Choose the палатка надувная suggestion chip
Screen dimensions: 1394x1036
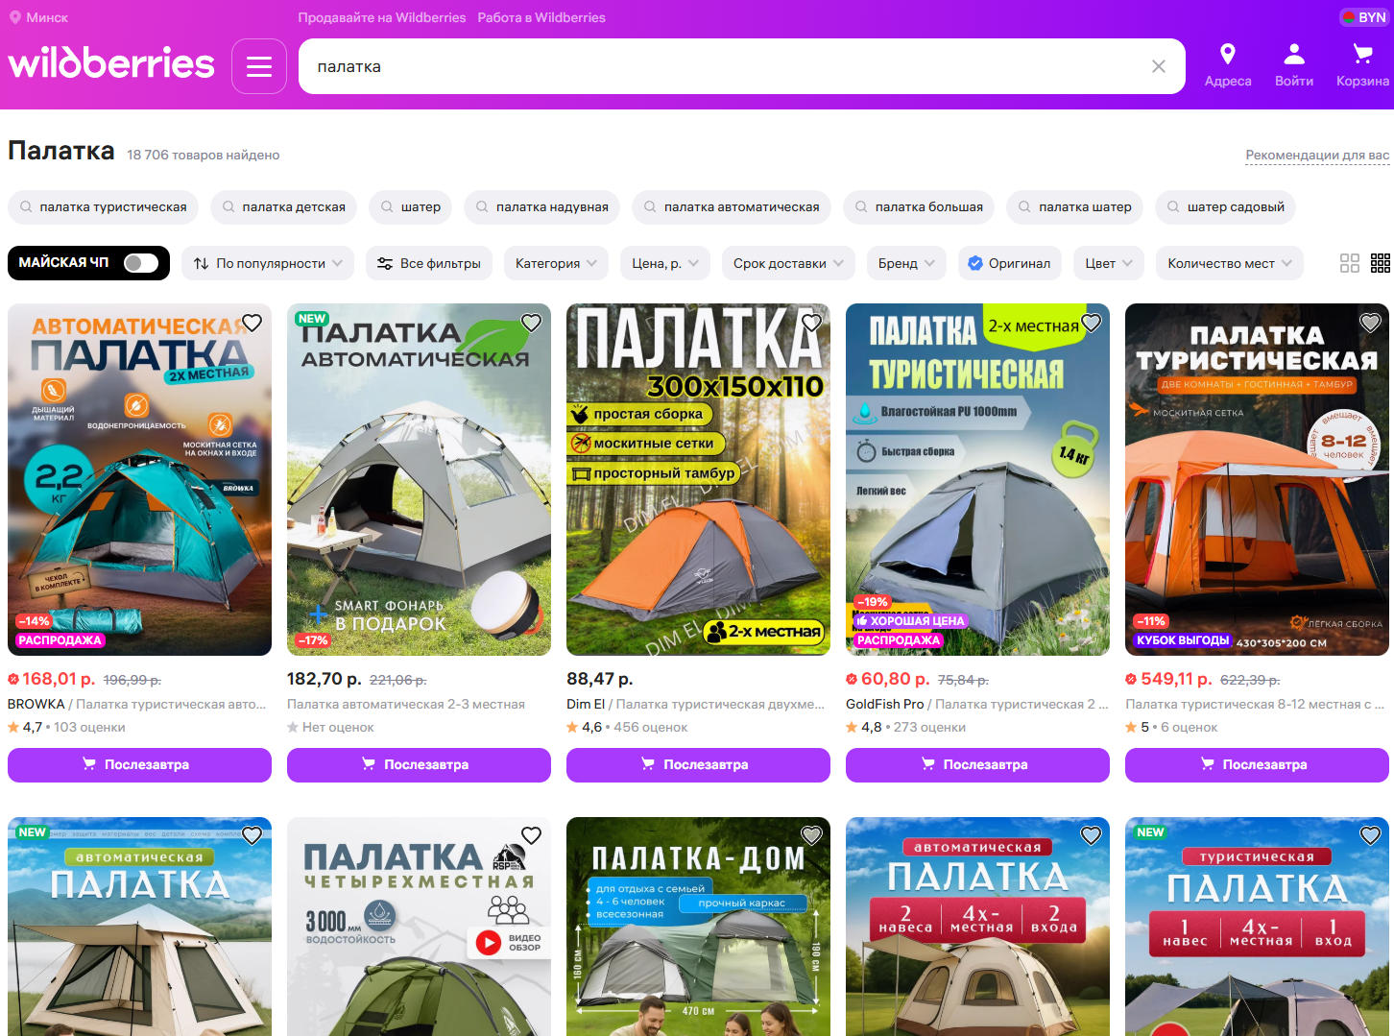pyautogui.click(x=541, y=206)
